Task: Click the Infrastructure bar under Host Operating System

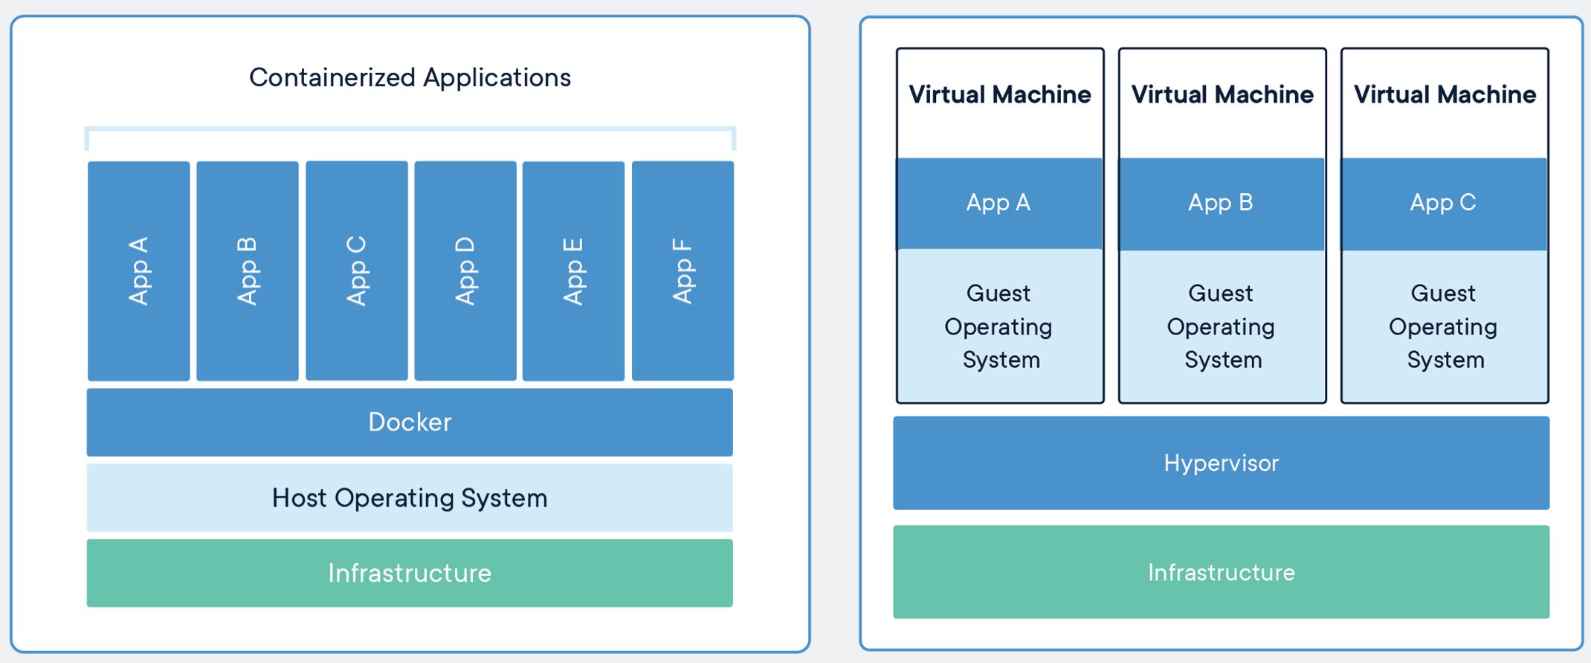Action: click(x=410, y=573)
